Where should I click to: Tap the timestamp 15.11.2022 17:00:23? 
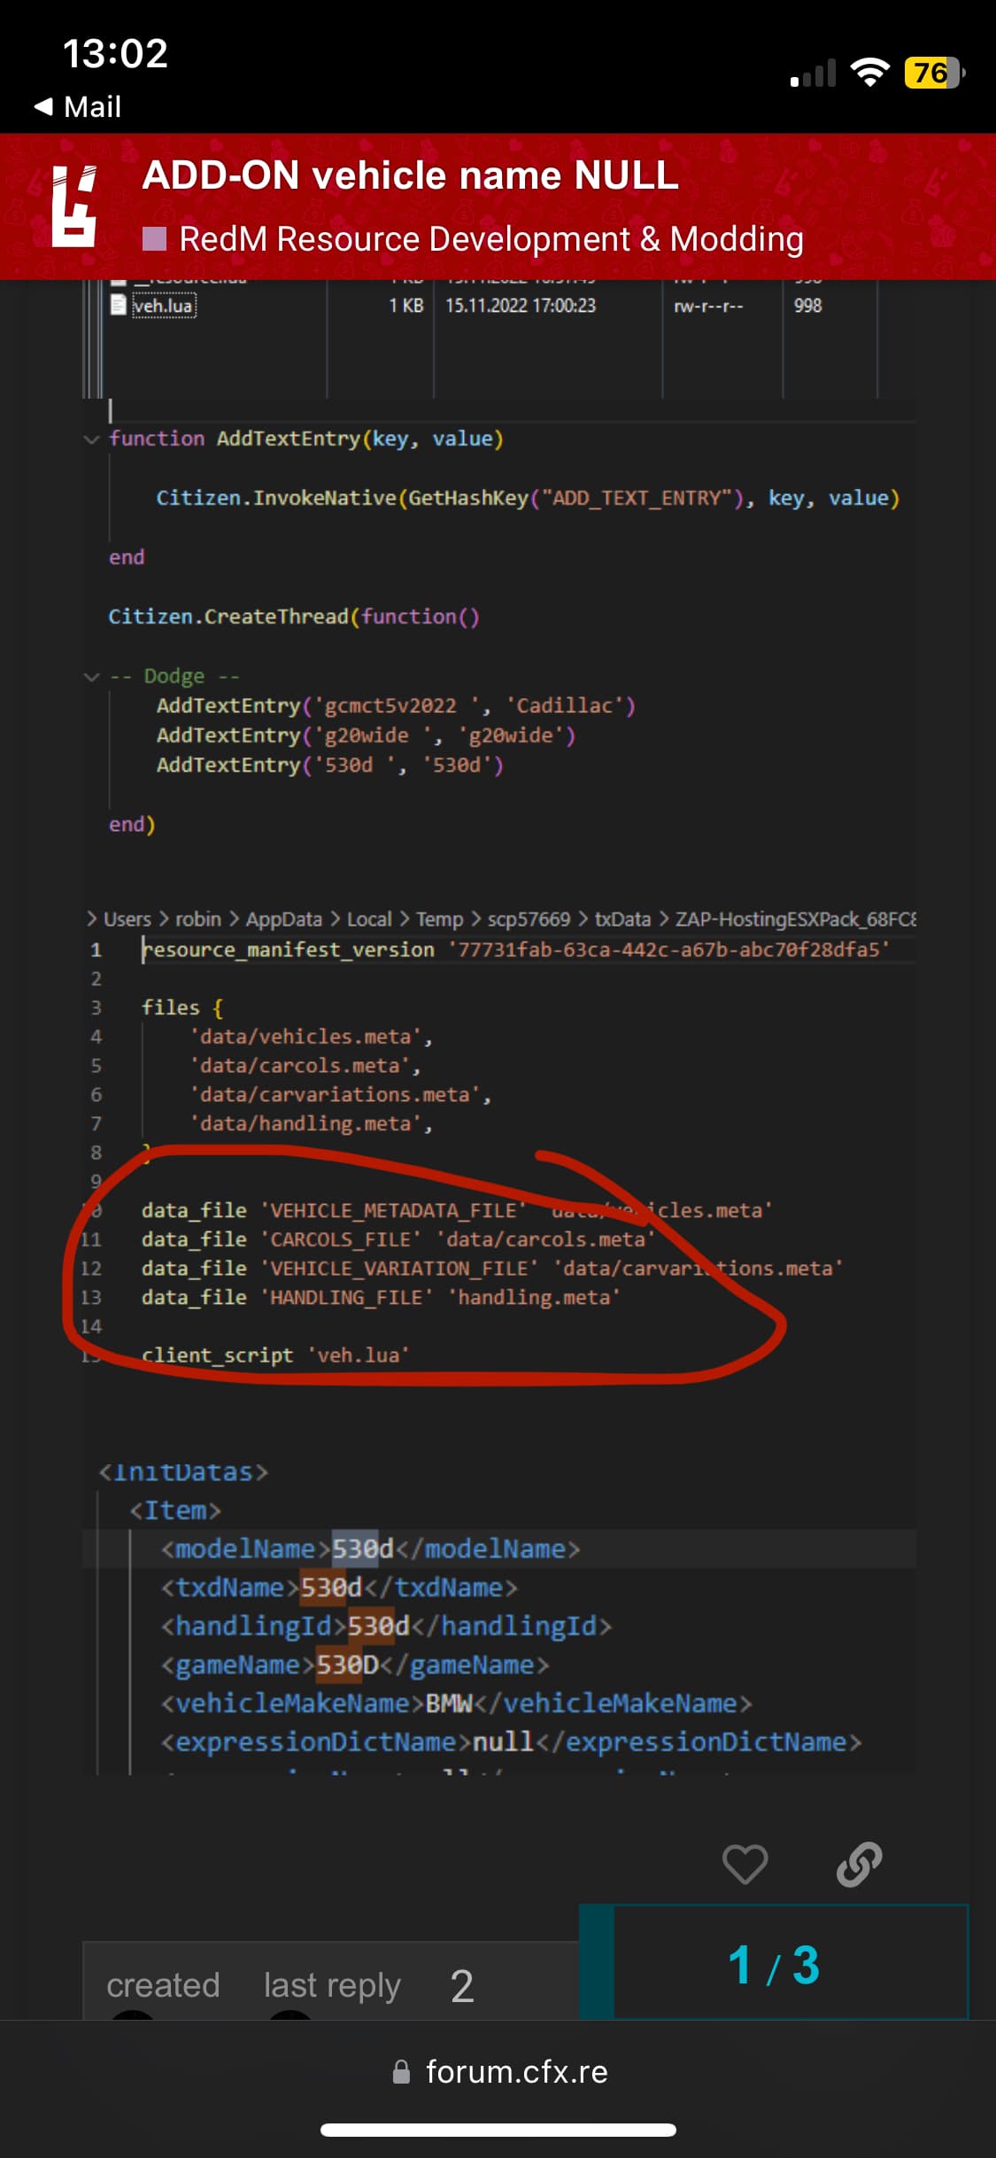(x=521, y=306)
